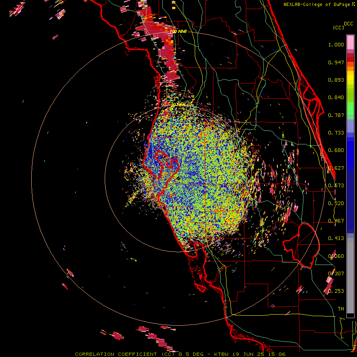Pick the light pink swatch at the top of the color bar
The height and width of the screenshot is (357, 357).
click(x=350, y=42)
